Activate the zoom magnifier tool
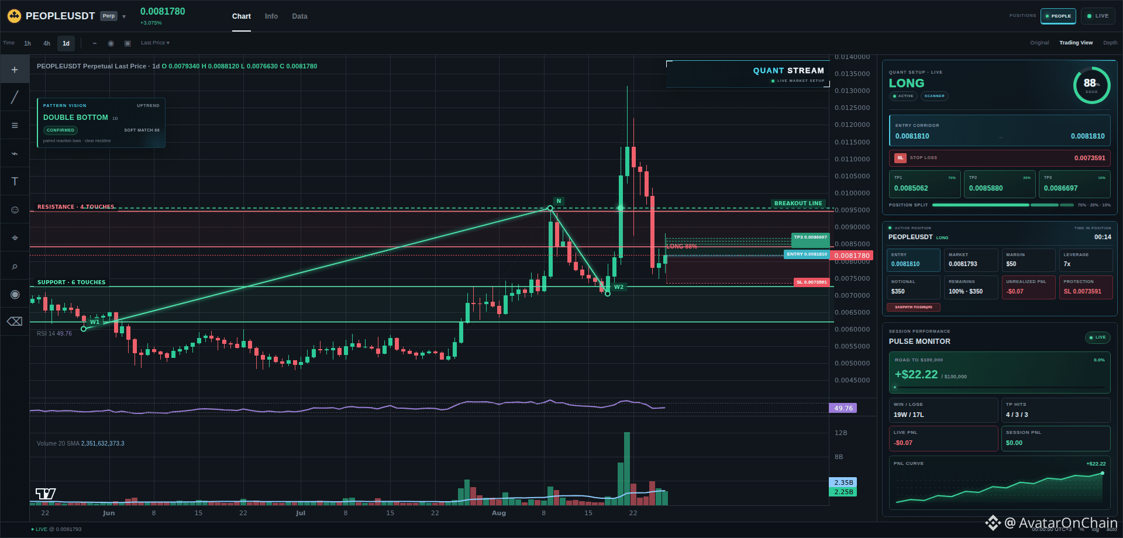Image resolution: width=1123 pixels, height=538 pixels. point(15,266)
